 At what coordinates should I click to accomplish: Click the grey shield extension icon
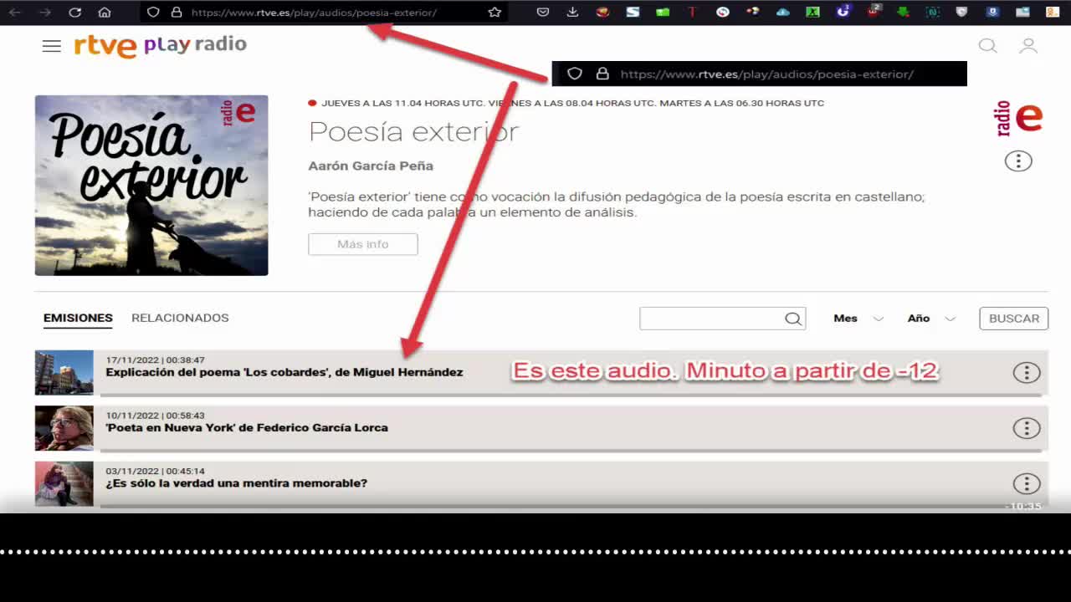coord(962,13)
